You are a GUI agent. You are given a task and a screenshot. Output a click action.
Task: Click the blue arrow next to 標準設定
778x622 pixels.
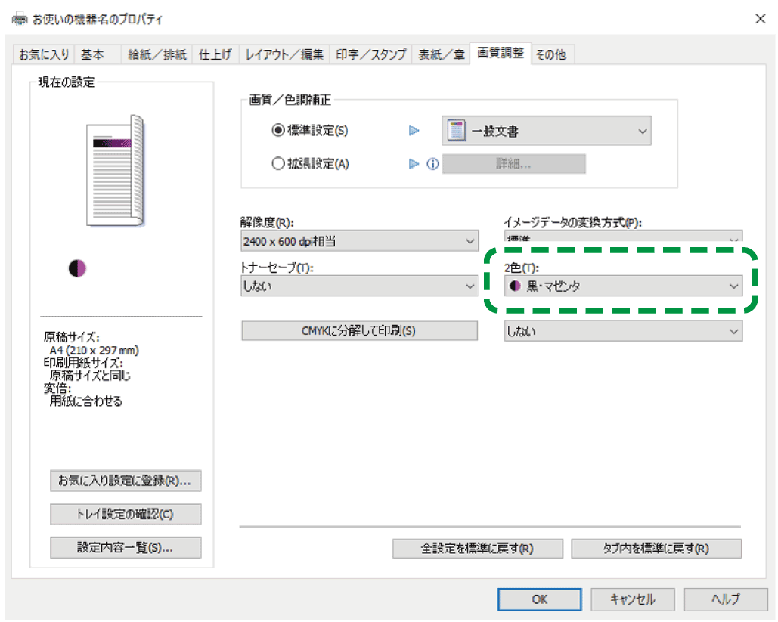tap(414, 131)
